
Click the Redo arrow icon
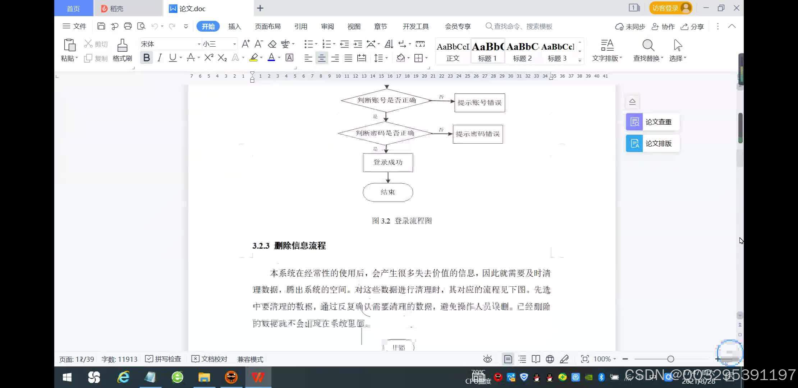172,26
